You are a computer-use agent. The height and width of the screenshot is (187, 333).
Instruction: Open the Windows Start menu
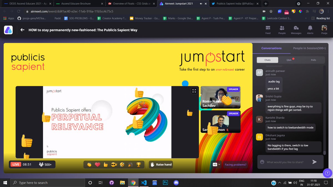coord(5,183)
